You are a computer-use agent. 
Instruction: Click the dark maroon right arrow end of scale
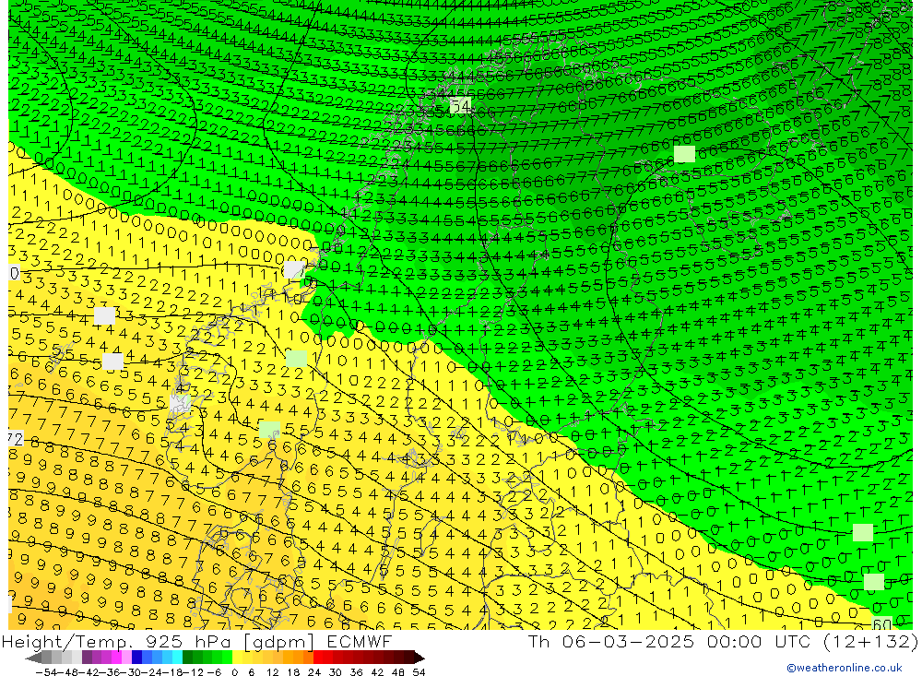pyautogui.click(x=420, y=658)
